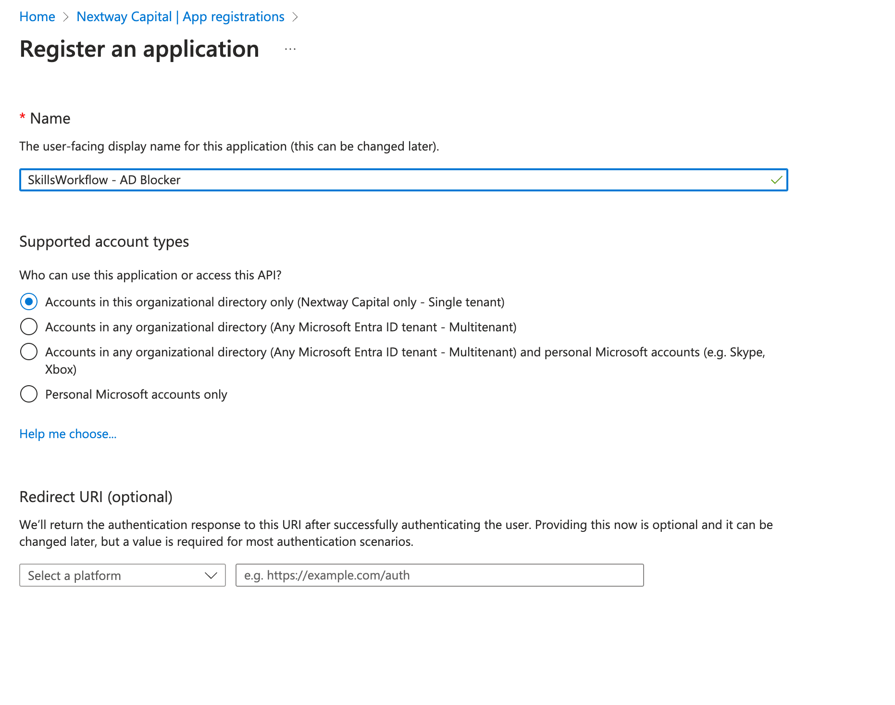The image size is (895, 705).
Task: Select Multitenant and personal Microsoft accounts option
Action: pos(29,352)
